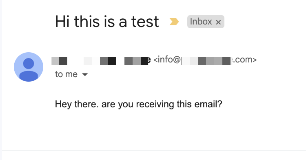Click the message body sentence

click(x=139, y=104)
